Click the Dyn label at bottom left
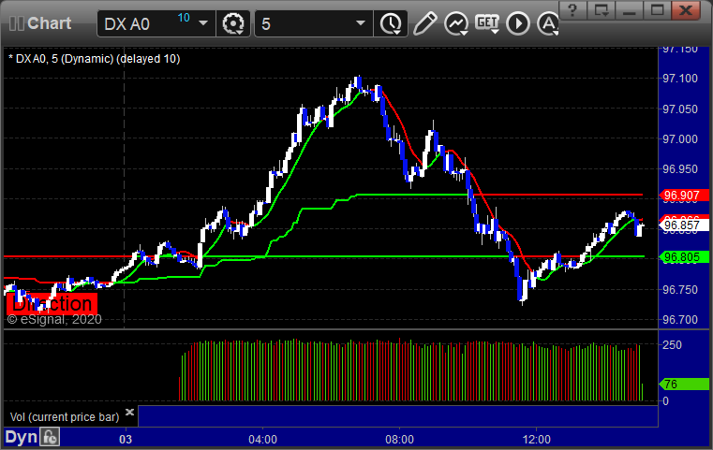This screenshot has width=713, height=450. pyautogui.click(x=22, y=437)
